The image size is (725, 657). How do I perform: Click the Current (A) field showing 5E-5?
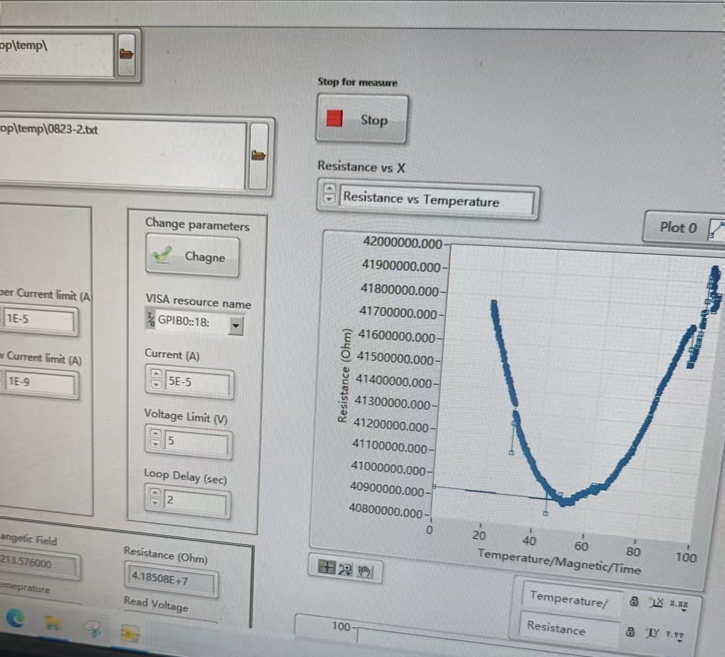tap(197, 382)
